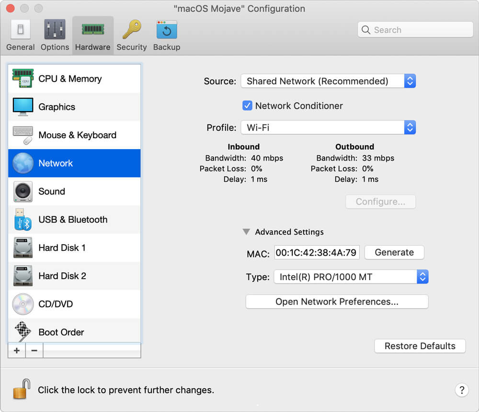Generate a new MAC address

pyautogui.click(x=394, y=252)
